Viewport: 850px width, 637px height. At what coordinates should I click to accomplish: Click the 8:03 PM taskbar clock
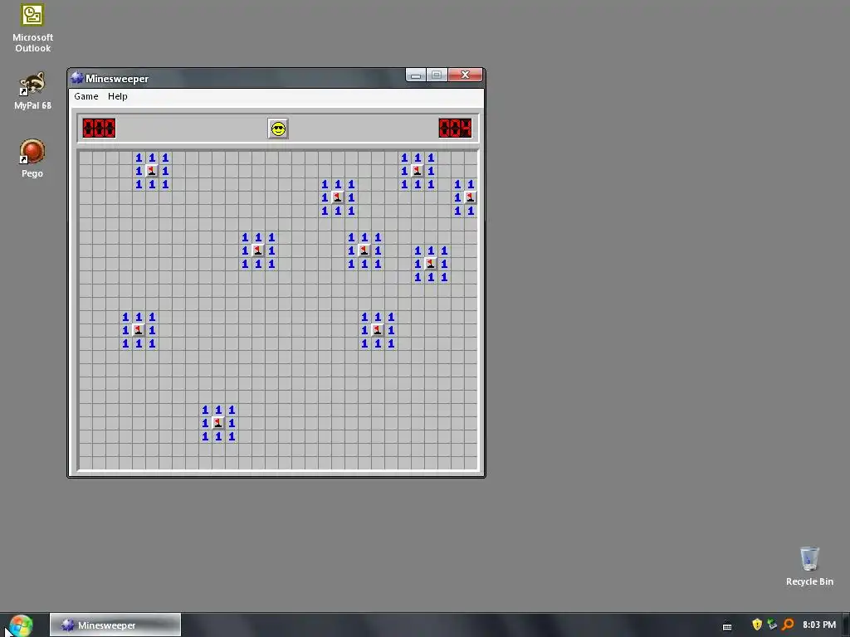point(819,625)
